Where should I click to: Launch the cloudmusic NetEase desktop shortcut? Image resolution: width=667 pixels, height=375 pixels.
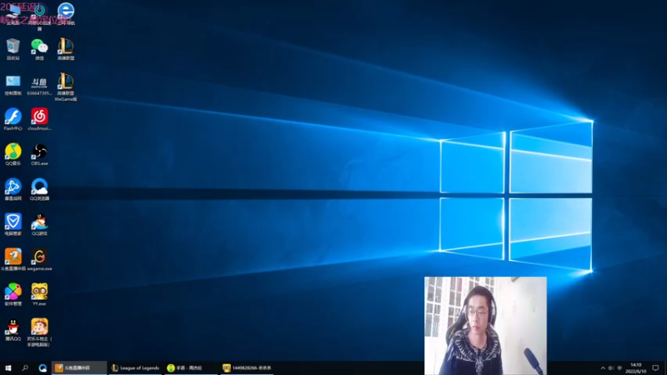39,119
